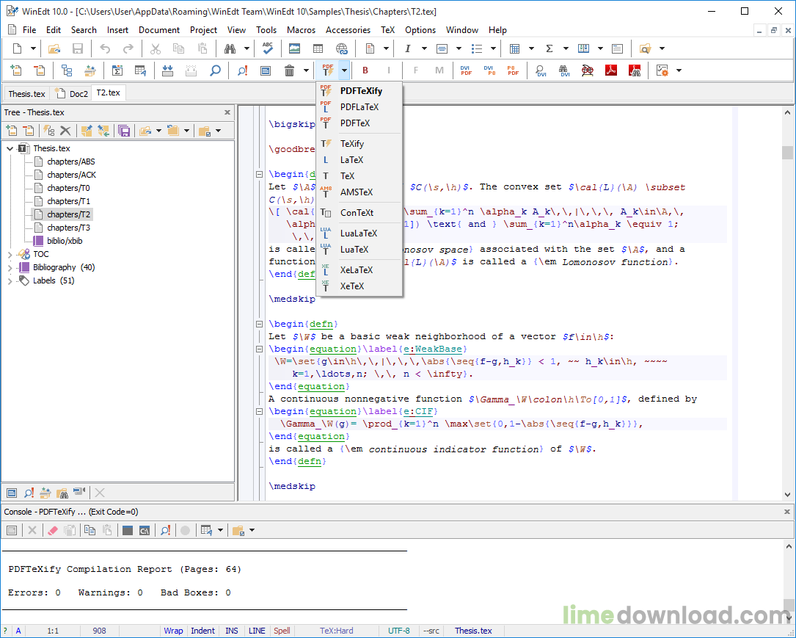Open the Macros menu

(301, 30)
